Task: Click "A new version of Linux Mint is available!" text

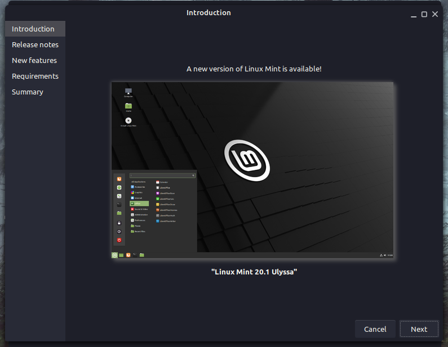Action: pyautogui.click(x=254, y=69)
